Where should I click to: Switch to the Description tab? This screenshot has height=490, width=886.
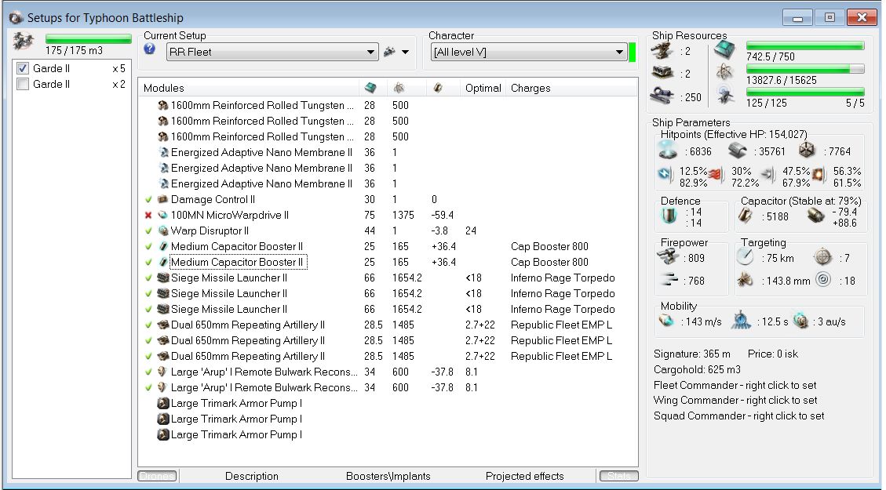click(x=251, y=476)
